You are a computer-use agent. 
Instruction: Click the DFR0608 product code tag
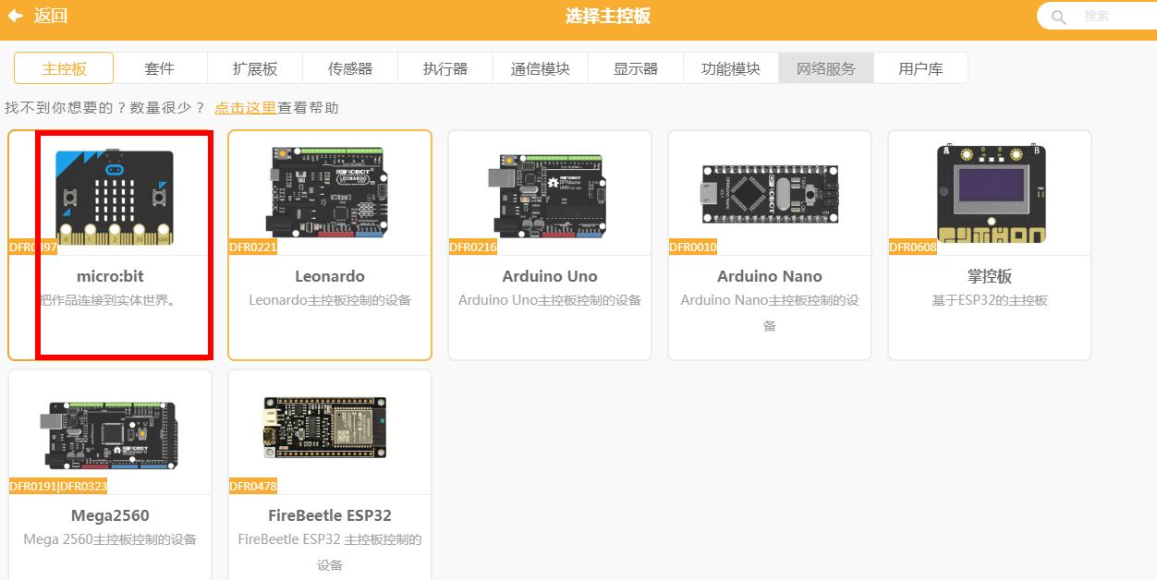click(913, 247)
